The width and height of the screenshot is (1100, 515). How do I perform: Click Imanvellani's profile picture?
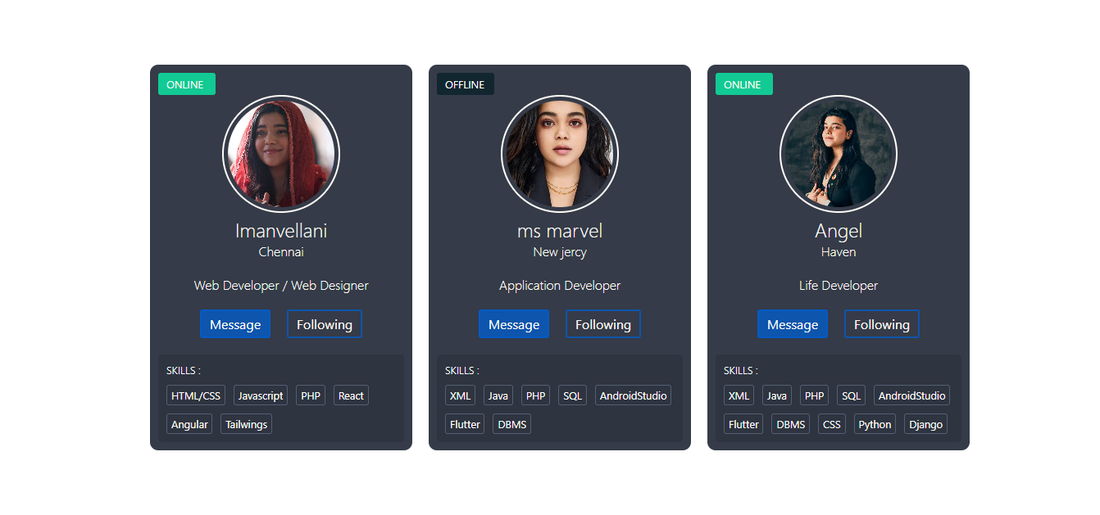[281, 154]
